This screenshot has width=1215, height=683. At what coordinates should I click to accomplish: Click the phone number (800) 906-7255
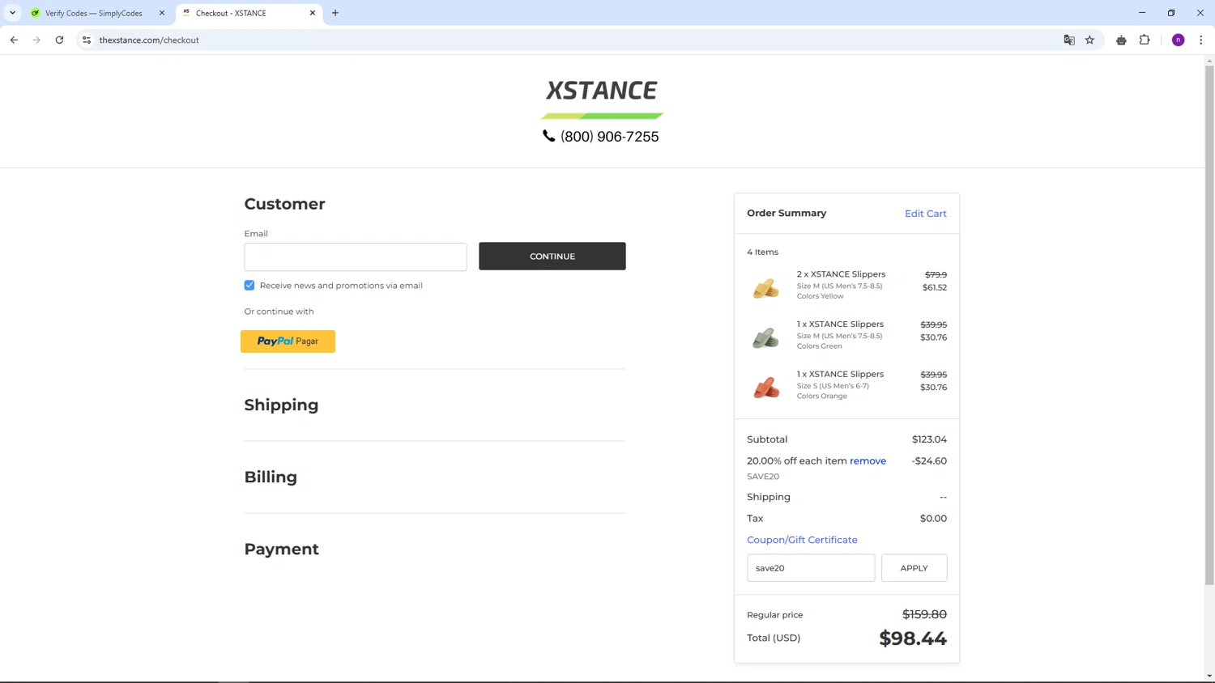609,137
